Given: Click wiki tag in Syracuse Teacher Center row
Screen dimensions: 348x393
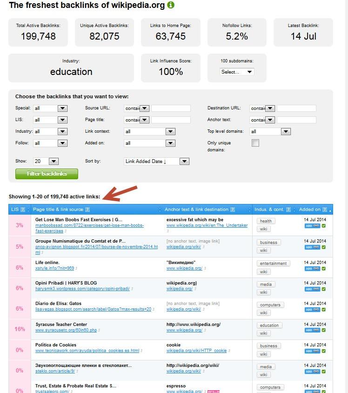Looking at the screenshot, I should [263, 333].
